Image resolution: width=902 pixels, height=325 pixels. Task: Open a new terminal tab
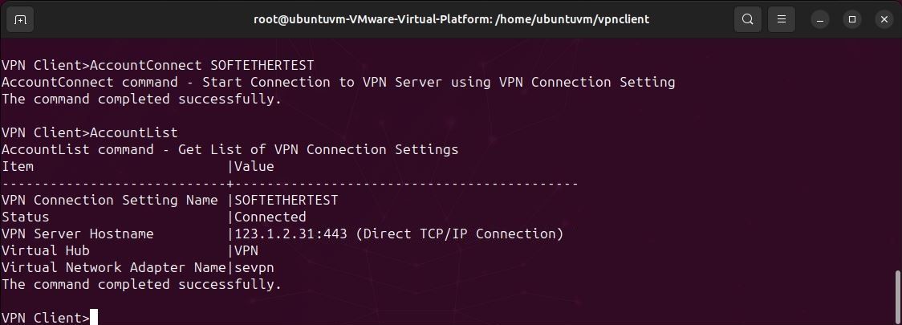coord(20,19)
